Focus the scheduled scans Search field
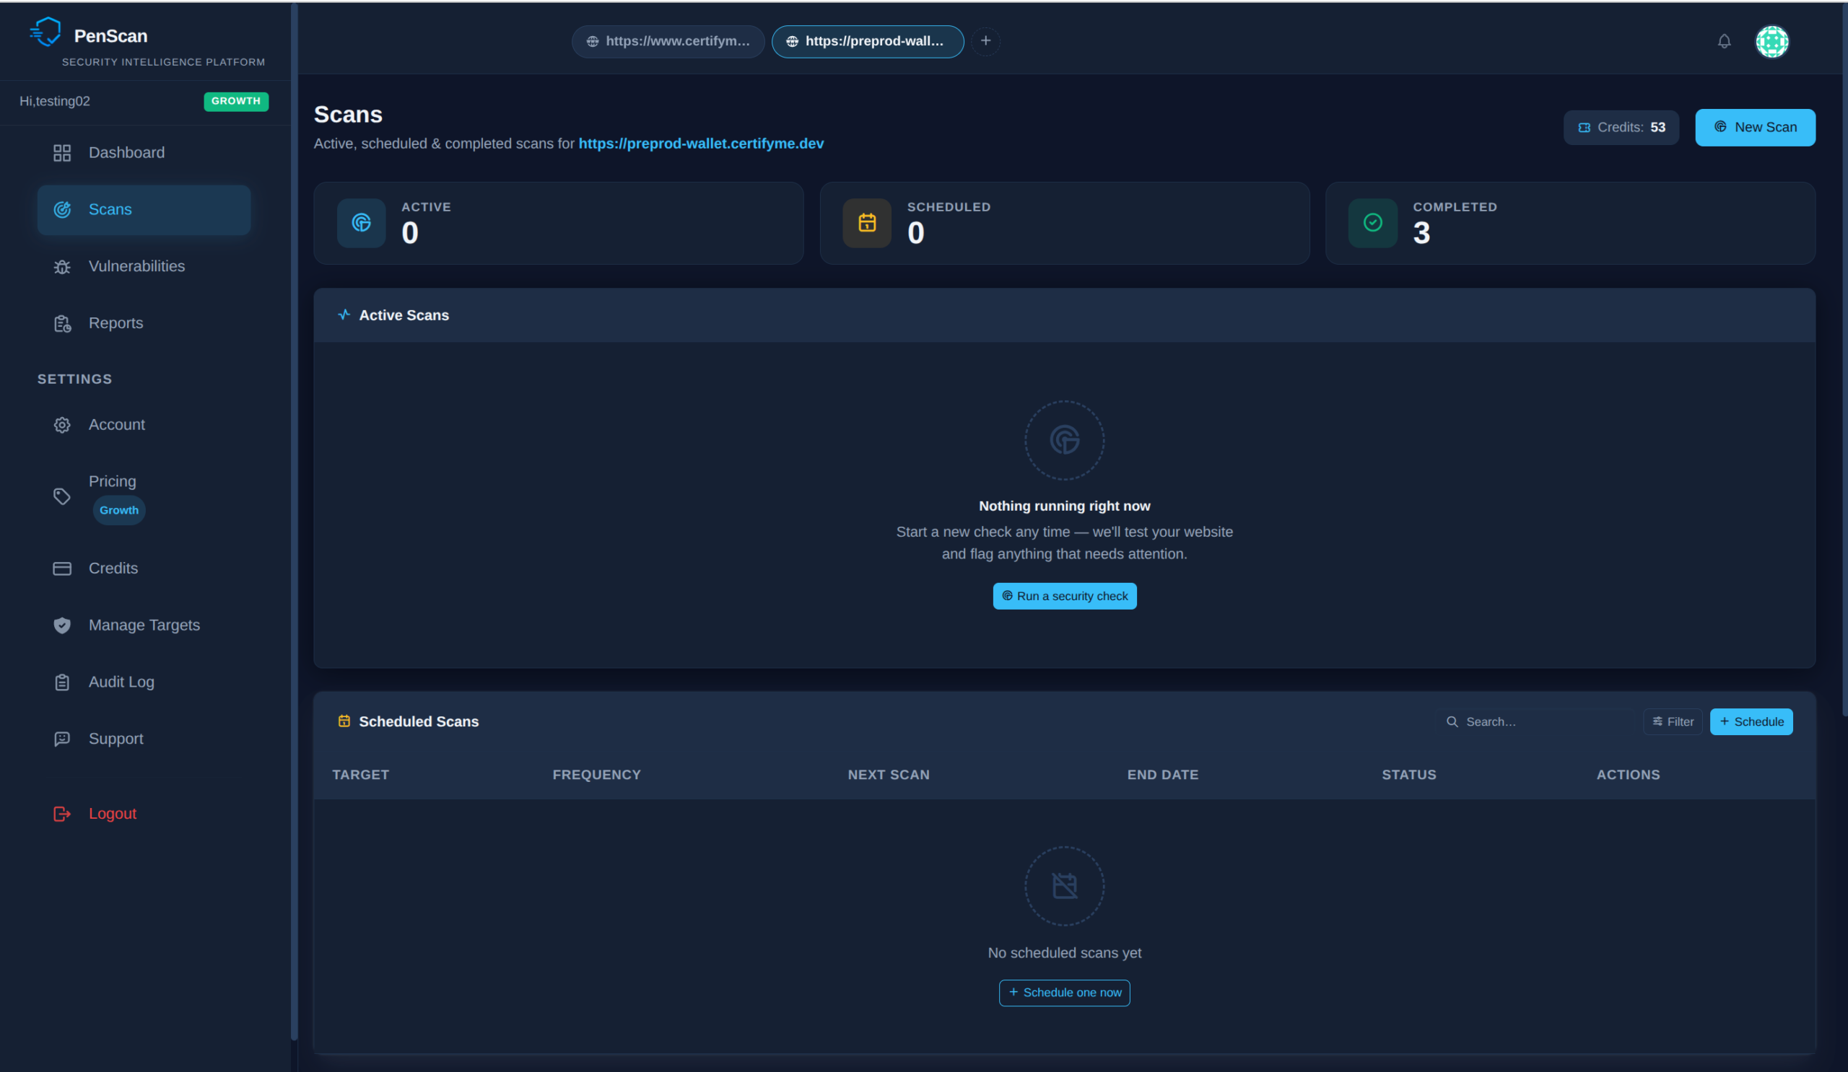This screenshot has width=1848, height=1072. [x=1535, y=721]
